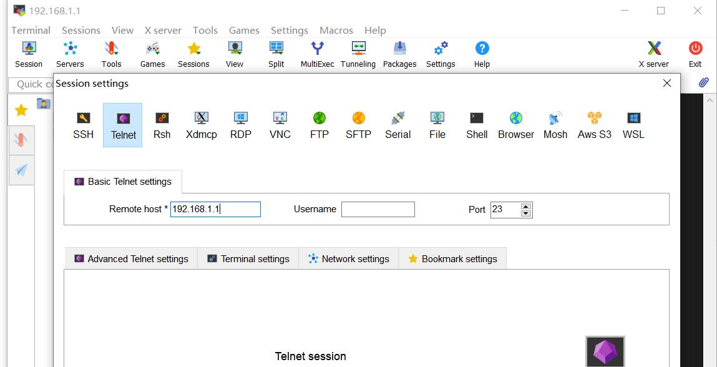717x367 pixels.
Task: Select the Mosh session type
Action: click(x=555, y=125)
